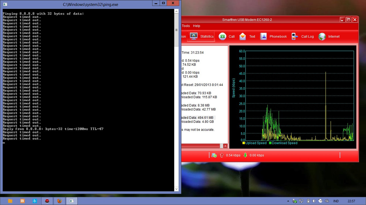Open the blue pulse monitor icon on the taskbar

tap(35, 201)
